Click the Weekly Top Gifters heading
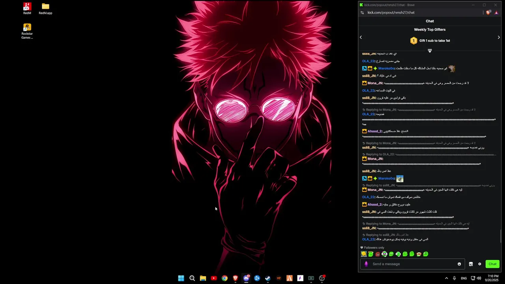505x284 pixels. click(430, 30)
